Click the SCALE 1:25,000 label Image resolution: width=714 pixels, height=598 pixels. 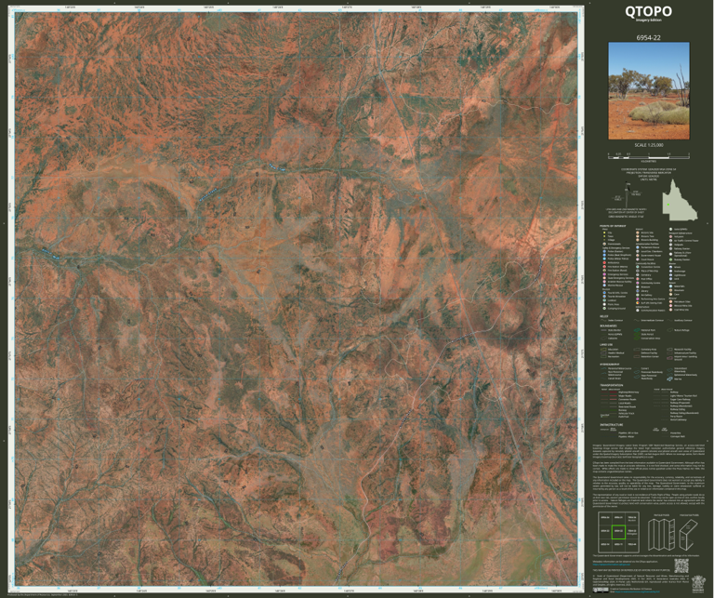pyautogui.click(x=648, y=145)
